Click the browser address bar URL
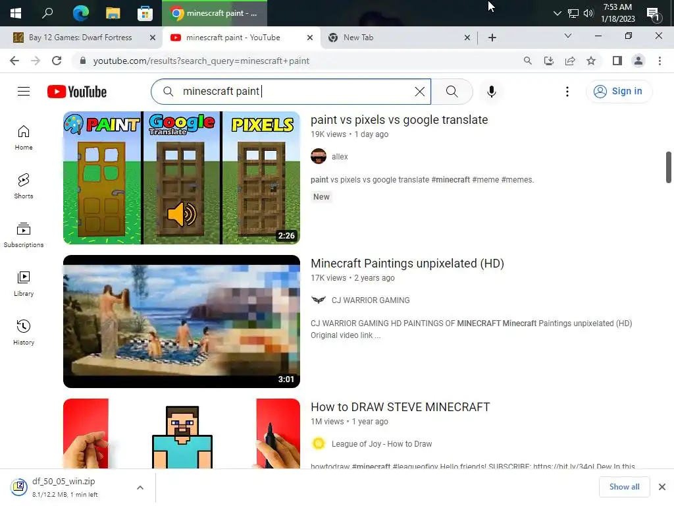The image size is (674, 506). click(201, 61)
